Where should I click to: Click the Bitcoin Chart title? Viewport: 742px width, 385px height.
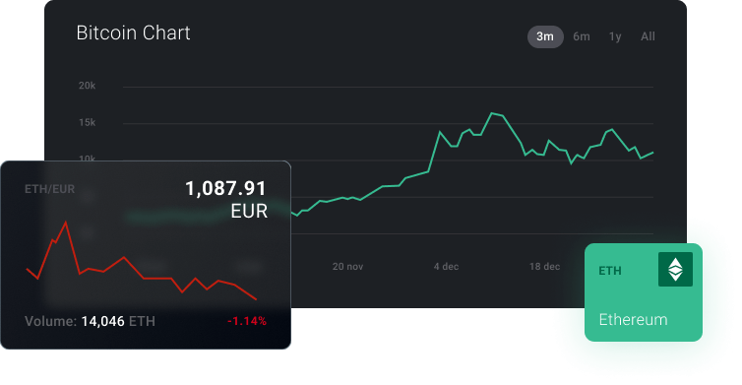[133, 33]
